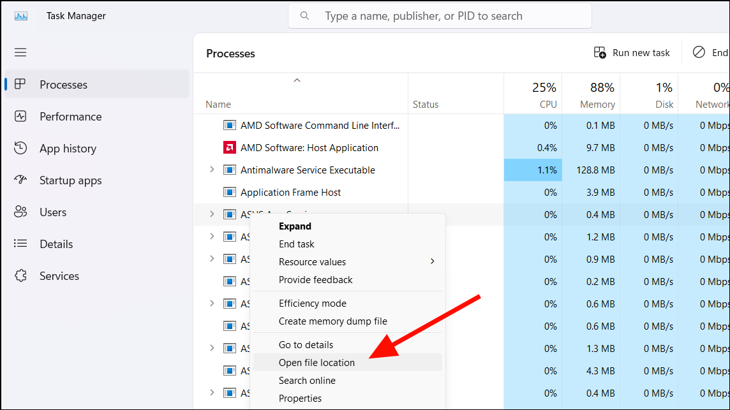Click the hamburger navigation menu icon
The height and width of the screenshot is (410, 730).
[20, 52]
